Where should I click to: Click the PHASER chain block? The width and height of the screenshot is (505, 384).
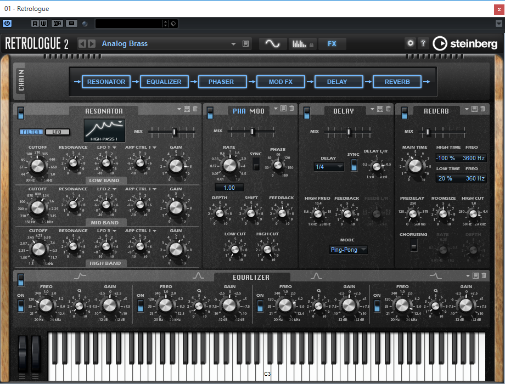pos(222,82)
